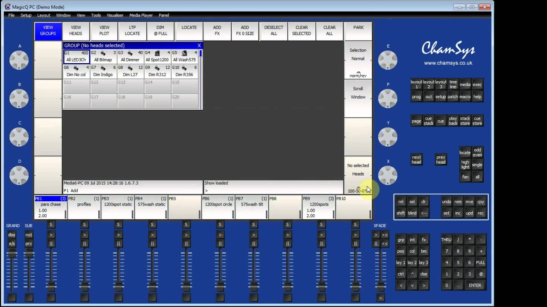Click the THRU keypad button
This screenshot has width=547, height=307.
[x=446, y=240]
